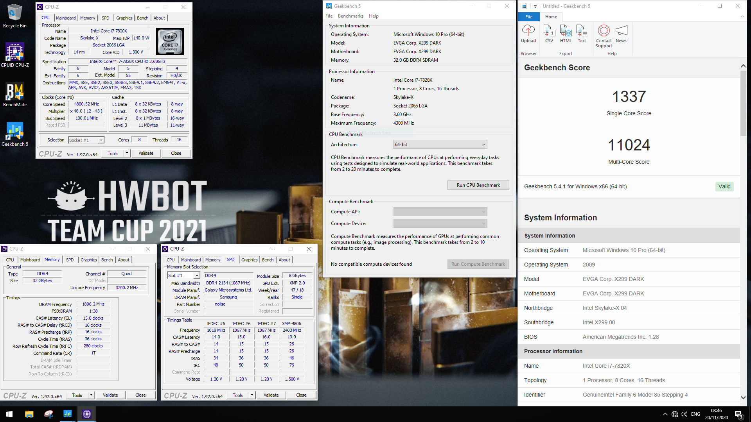Export results as HTML

[566, 34]
